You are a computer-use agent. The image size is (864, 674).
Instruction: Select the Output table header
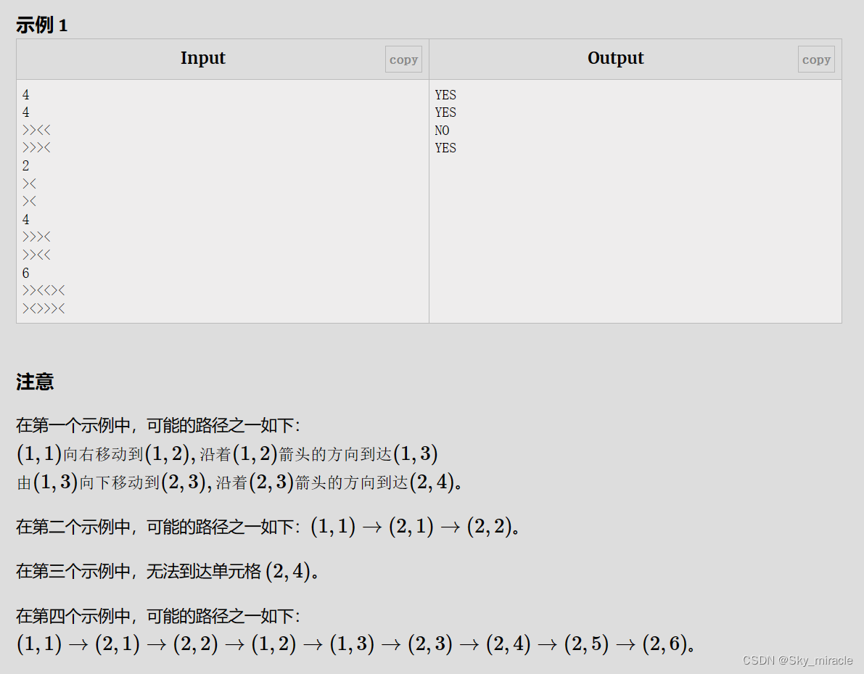[x=615, y=59]
